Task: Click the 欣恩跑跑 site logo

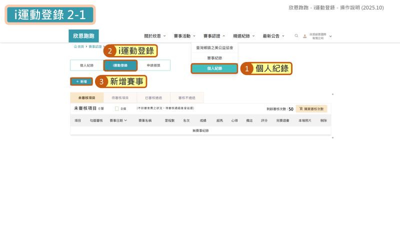Action: click(83, 36)
